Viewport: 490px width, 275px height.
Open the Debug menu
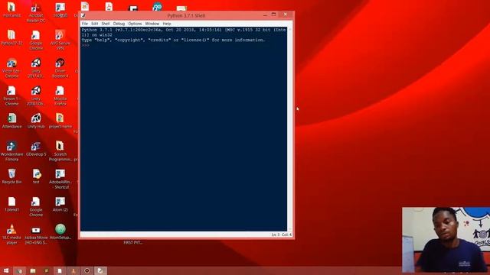click(119, 24)
